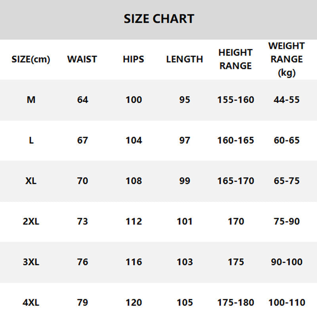Click the WAIST column header
Viewport: 317px width, 317px height.
tap(82, 59)
